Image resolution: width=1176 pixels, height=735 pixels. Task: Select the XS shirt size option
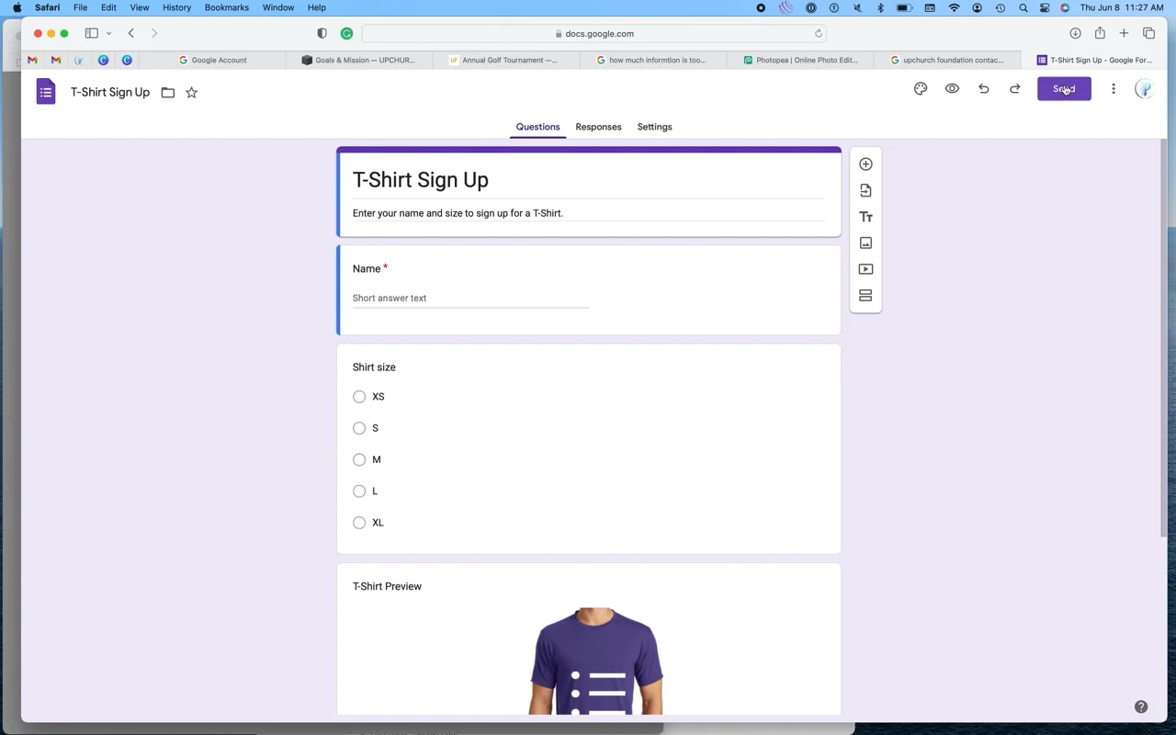tap(359, 397)
